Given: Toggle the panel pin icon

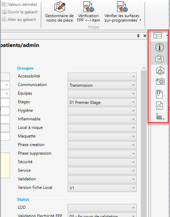Looking at the screenshot, I should click(x=138, y=36).
